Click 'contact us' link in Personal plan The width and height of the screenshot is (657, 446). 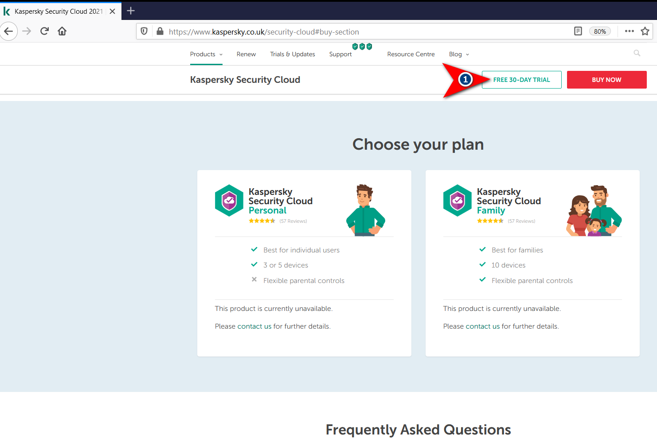coord(254,326)
